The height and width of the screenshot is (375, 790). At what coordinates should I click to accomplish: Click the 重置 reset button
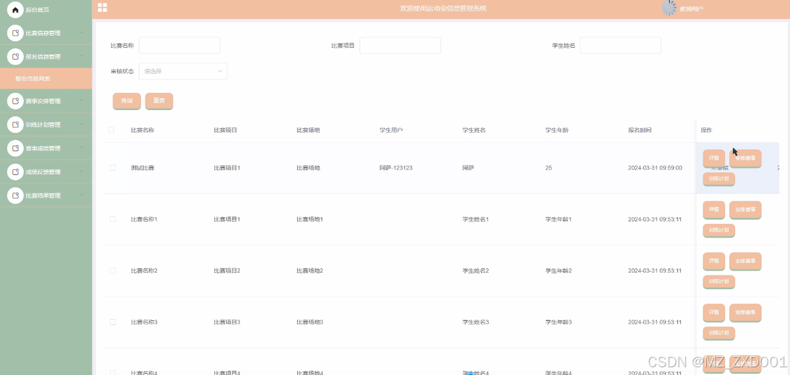pyautogui.click(x=159, y=101)
